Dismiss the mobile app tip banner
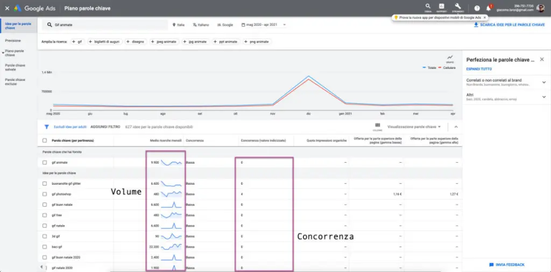Image resolution: width=551 pixels, height=272 pixels. [x=485, y=17]
